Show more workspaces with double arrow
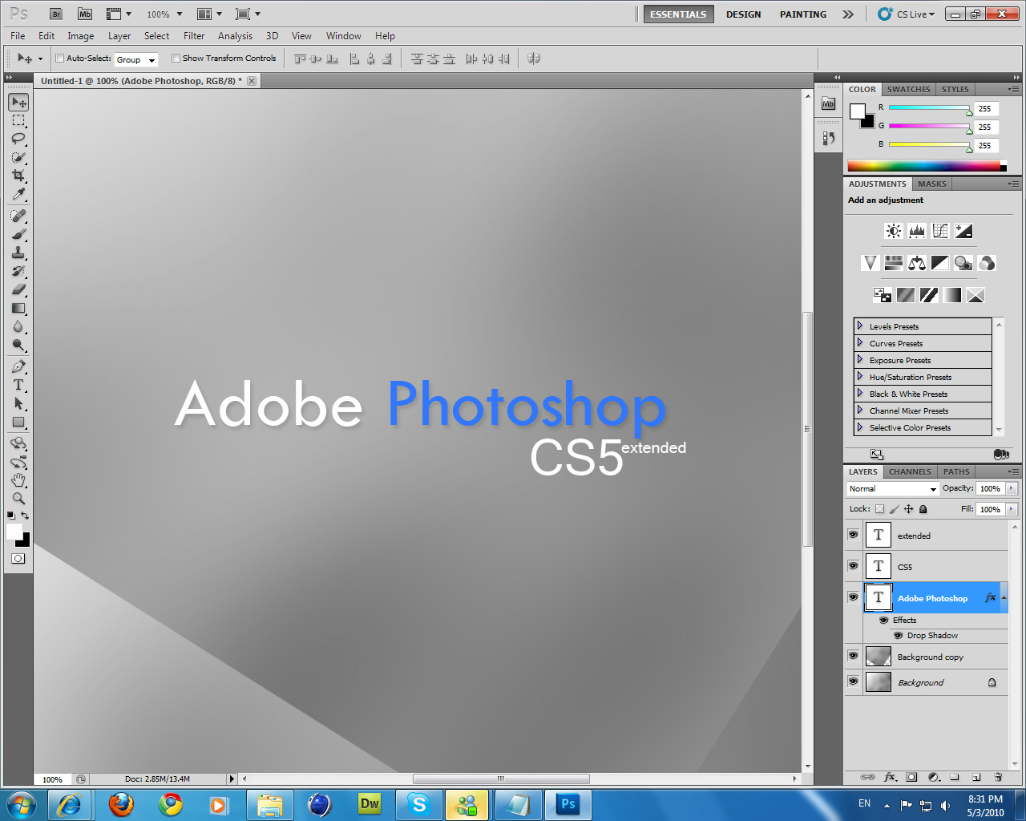 [847, 14]
